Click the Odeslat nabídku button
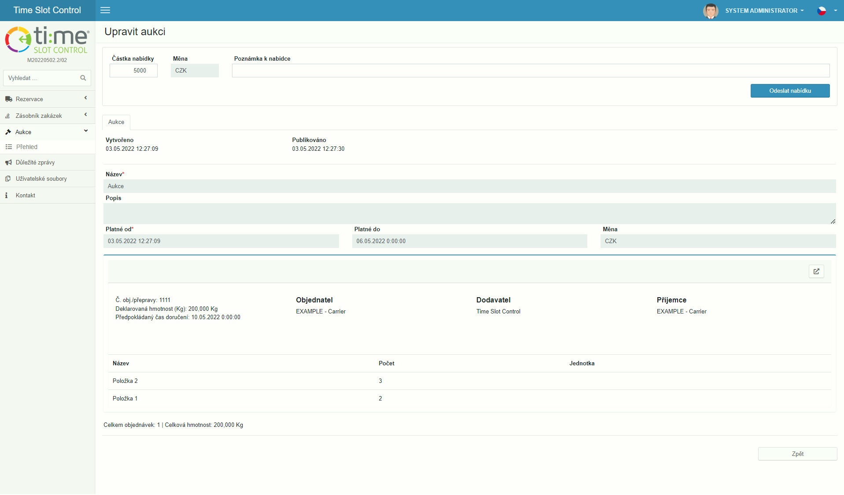The image size is (844, 495). [x=790, y=91]
